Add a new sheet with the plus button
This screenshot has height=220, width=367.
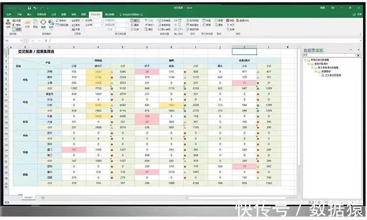pos(43,198)
